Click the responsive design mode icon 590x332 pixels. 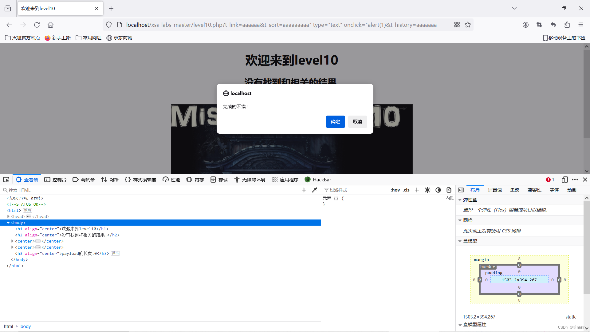pyautogui.click(x=564, y=180)
